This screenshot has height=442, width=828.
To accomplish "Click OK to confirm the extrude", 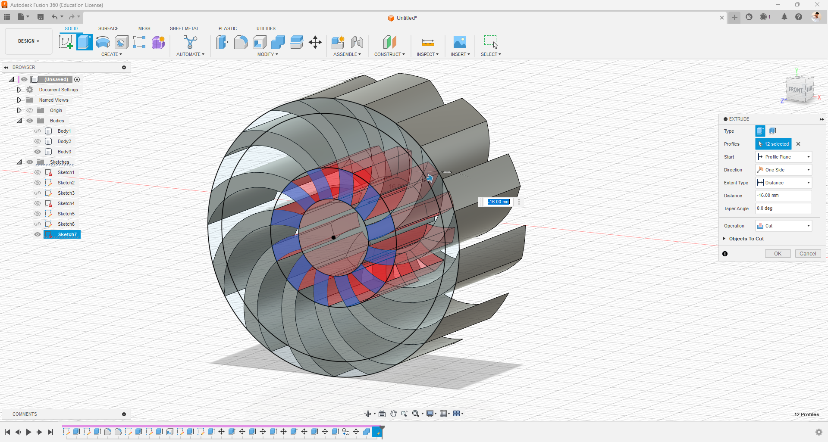I will point(778,254).
